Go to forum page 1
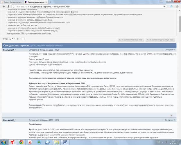 [15, 39]
